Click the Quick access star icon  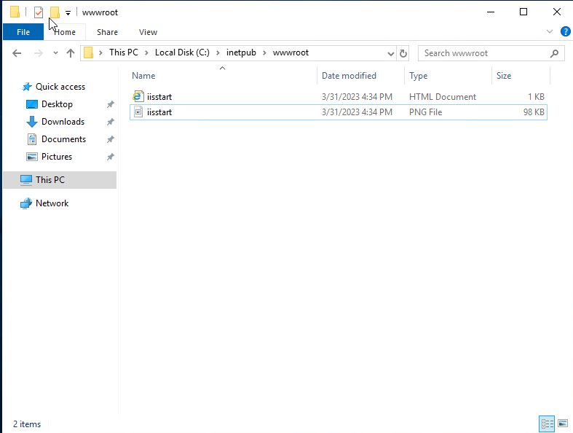(x=27, y=87)
